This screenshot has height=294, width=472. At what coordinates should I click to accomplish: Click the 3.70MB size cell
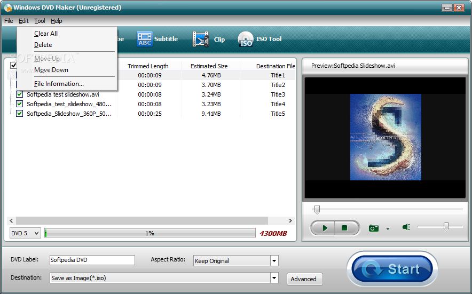point(211,85)
